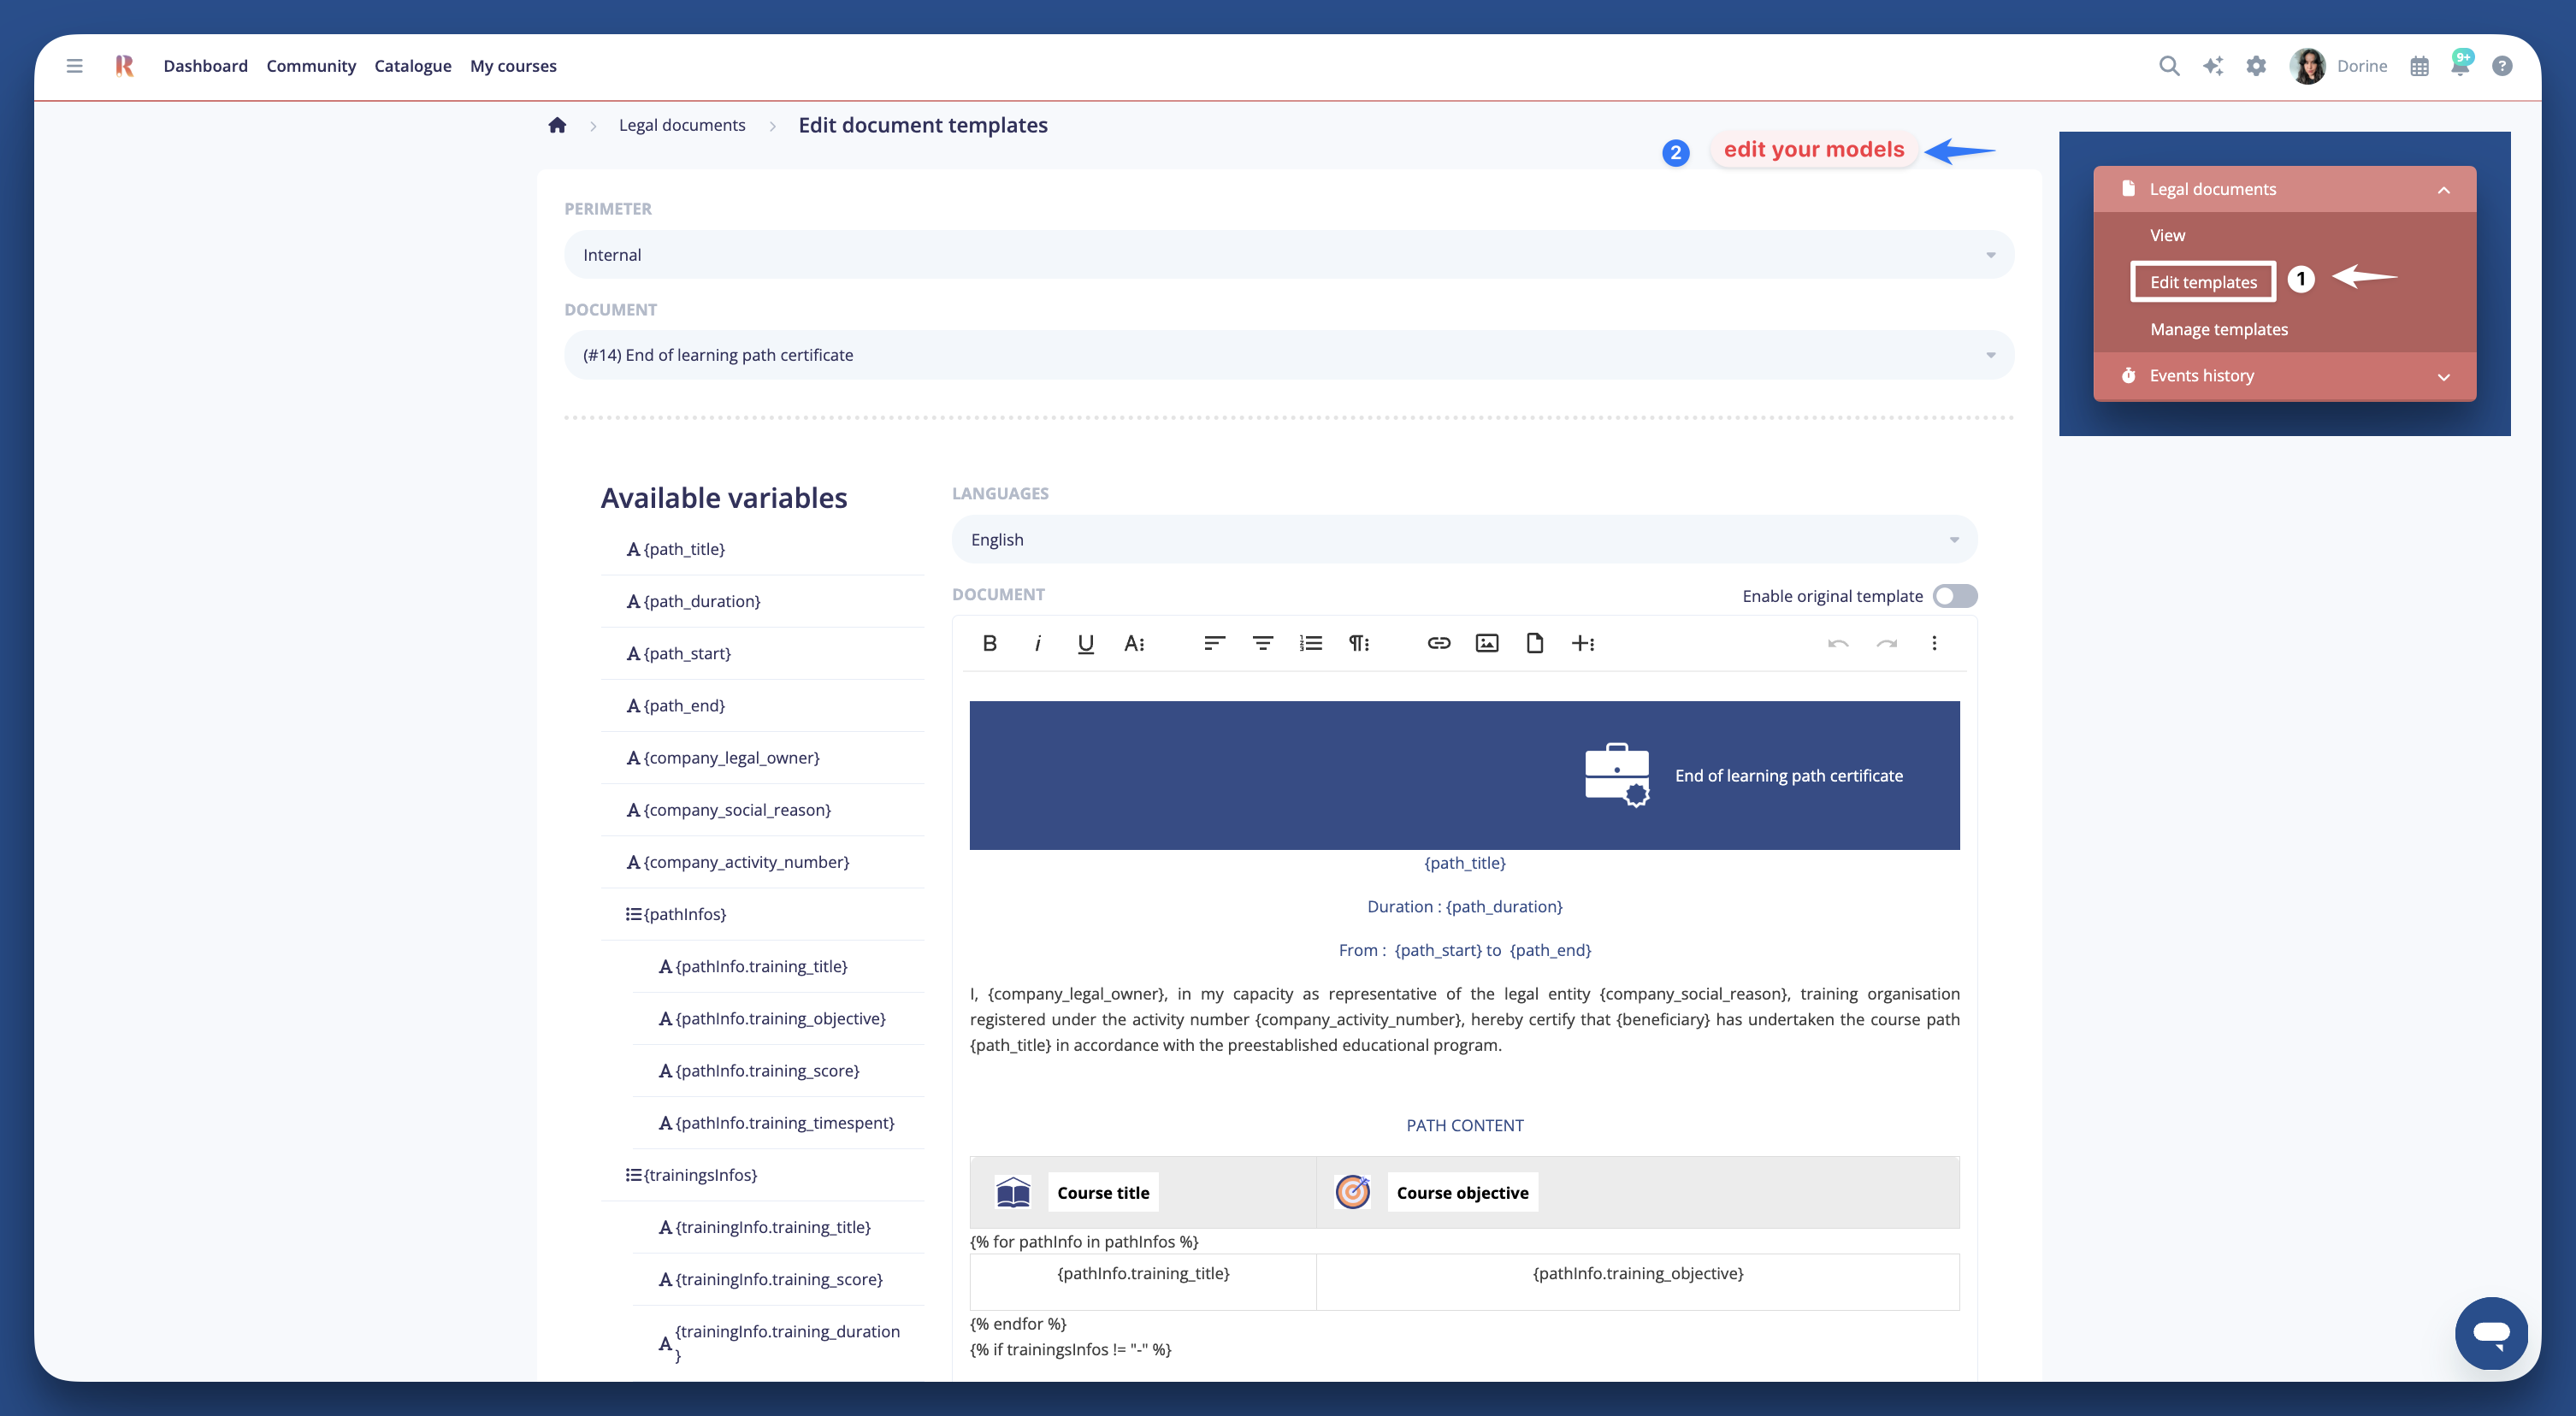Image resolution: width=2576 pixels, height=1416 pixels.
Task: Open the notifications bell
Action: pyautogui.click(x=2461, y=65)
